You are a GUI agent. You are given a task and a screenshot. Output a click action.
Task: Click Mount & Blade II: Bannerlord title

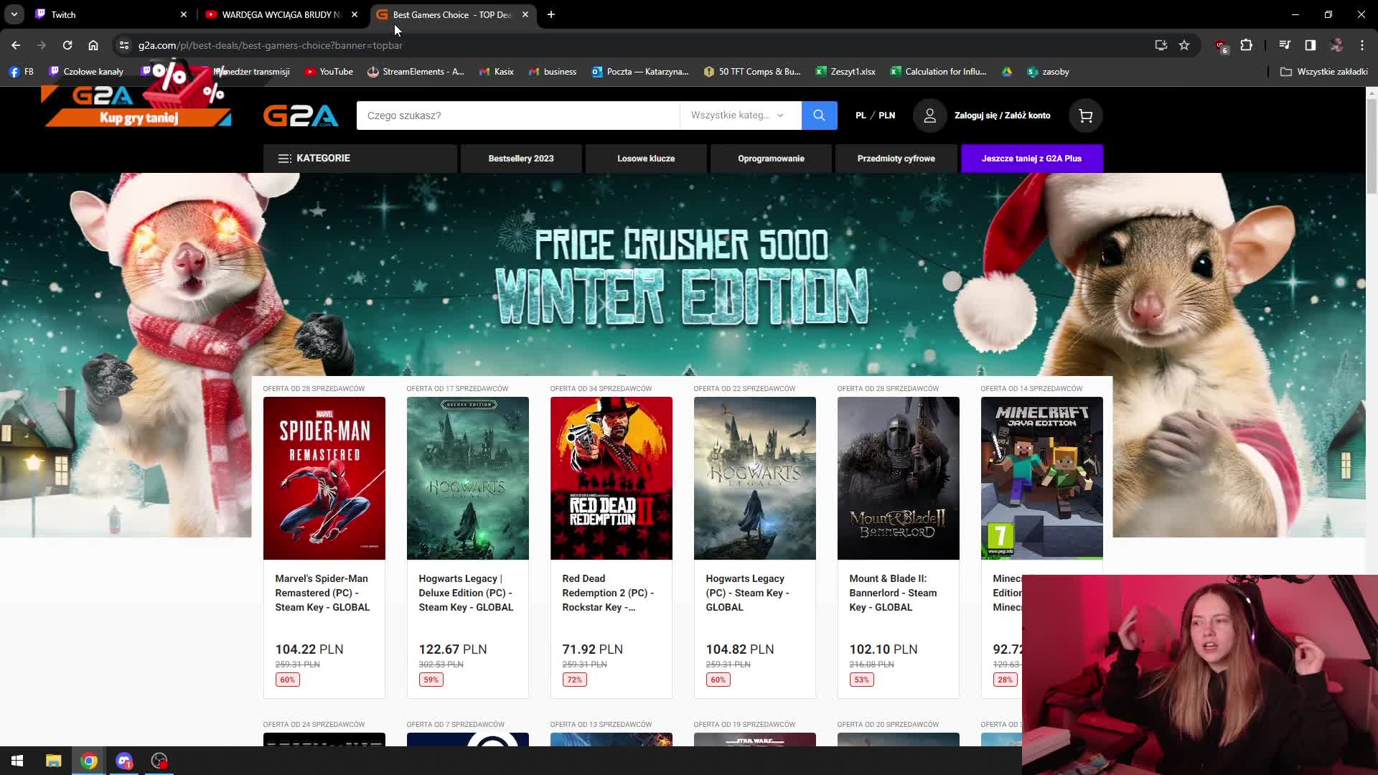click(x=893, y=593)
